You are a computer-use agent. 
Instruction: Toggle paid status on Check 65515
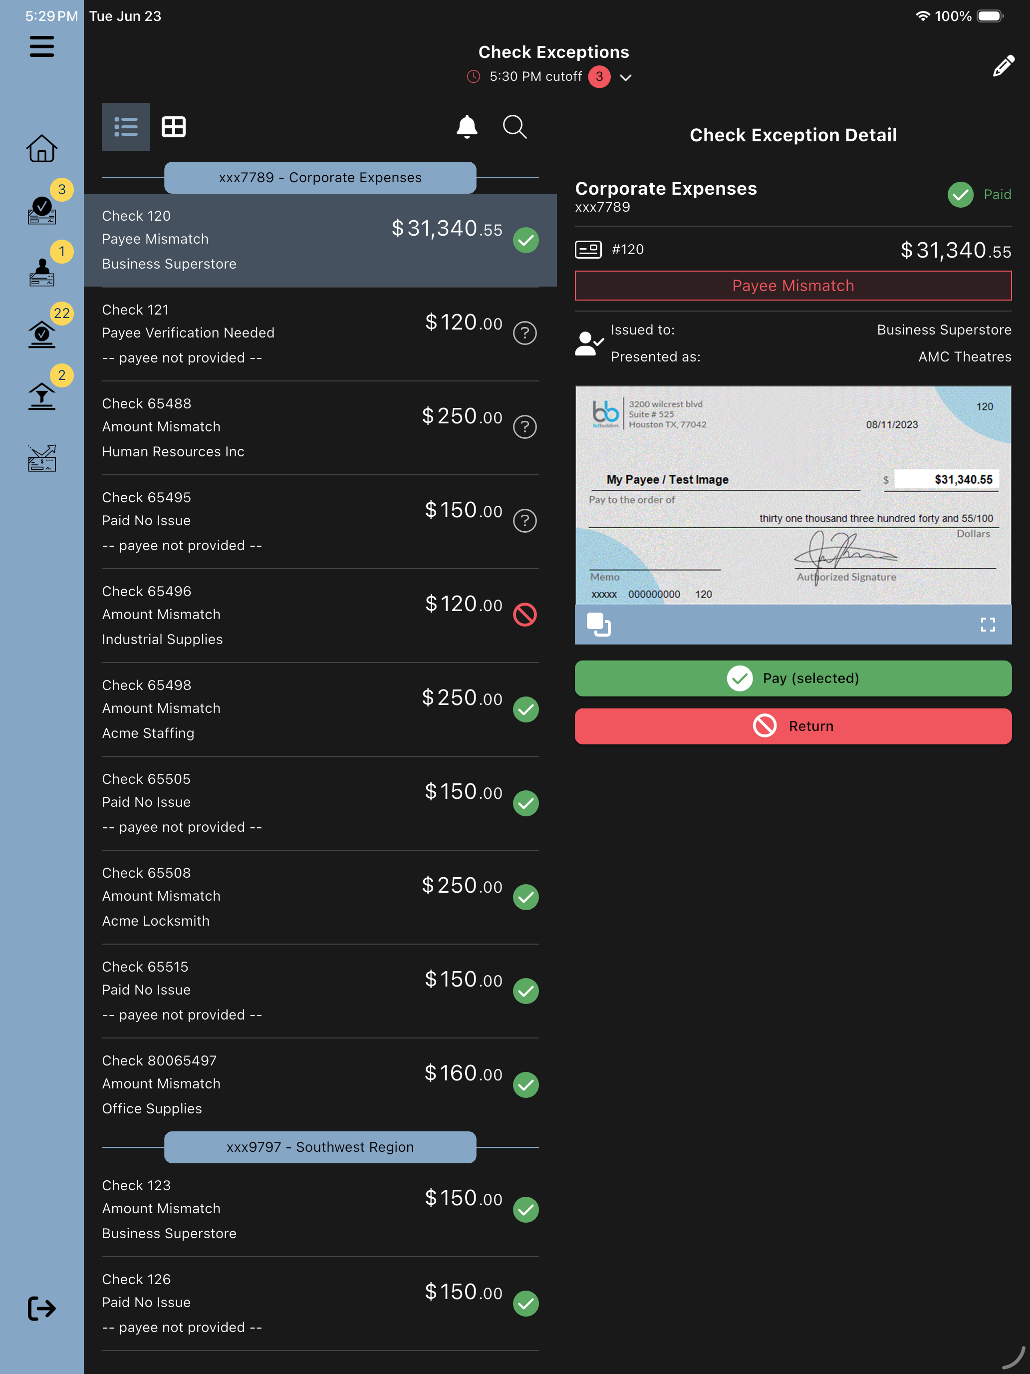pos(525,990)
